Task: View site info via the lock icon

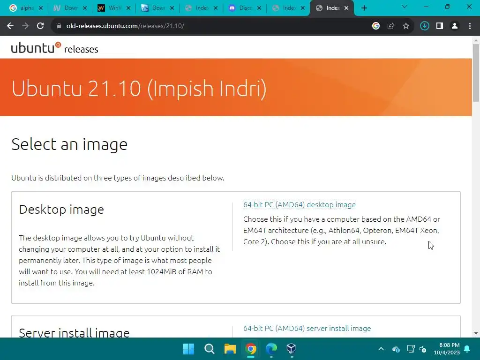Action: pyautogui.click(x=59, y=26)
